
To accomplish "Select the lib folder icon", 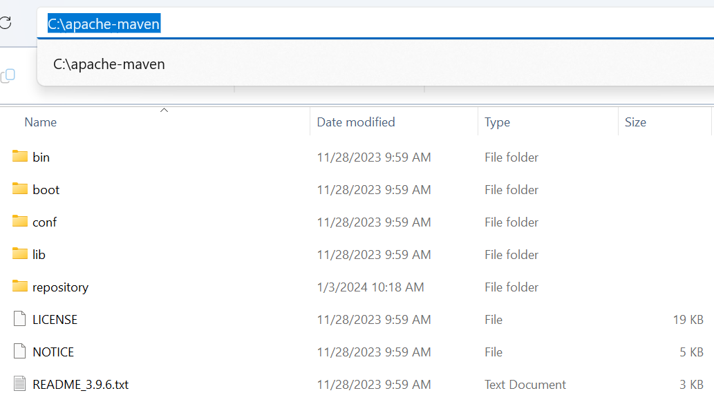I will (x=19, y=253).
